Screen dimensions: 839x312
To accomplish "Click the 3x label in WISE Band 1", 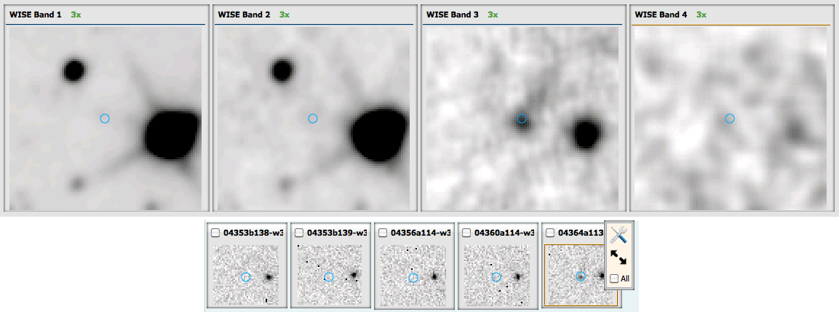I will (76, 15).
